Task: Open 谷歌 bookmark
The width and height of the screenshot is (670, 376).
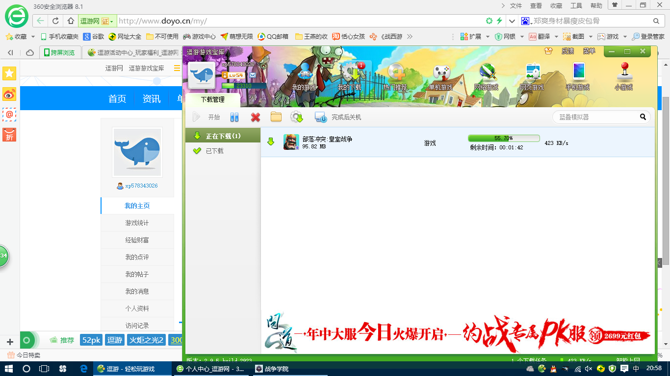Action: click(x=94, y=37)
